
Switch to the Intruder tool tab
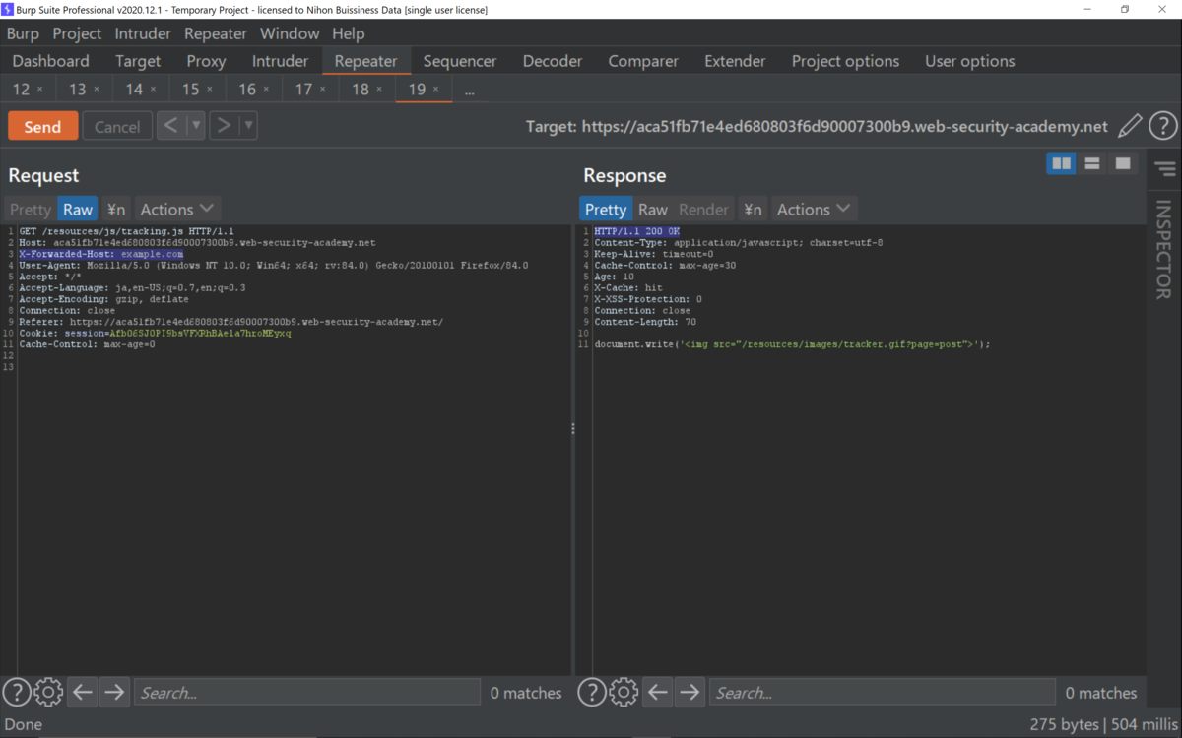click(x=280, y=61)
